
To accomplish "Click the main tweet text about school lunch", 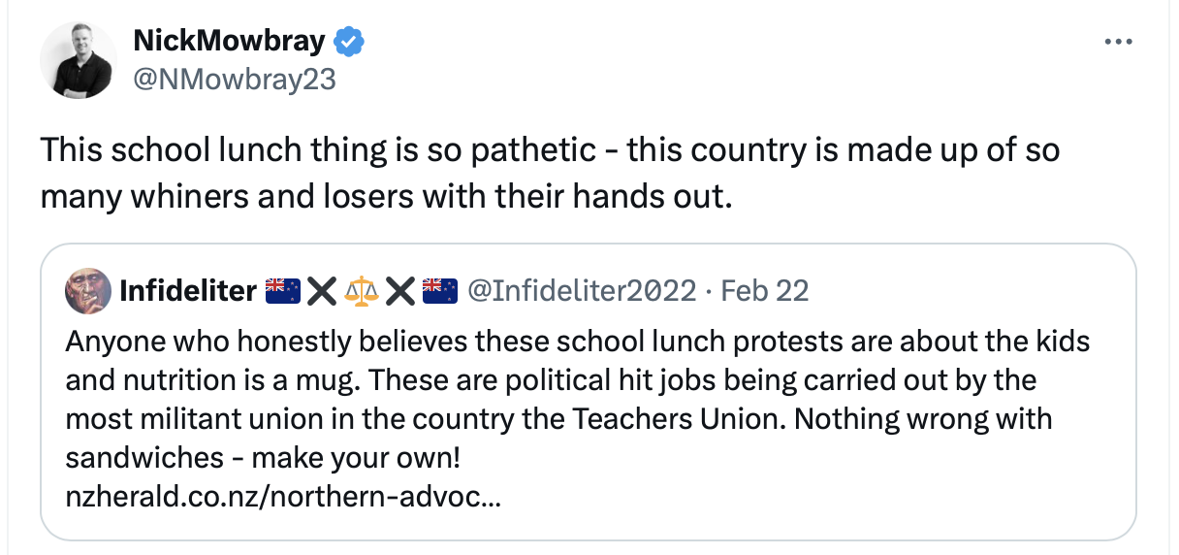I will pos(549,151).
